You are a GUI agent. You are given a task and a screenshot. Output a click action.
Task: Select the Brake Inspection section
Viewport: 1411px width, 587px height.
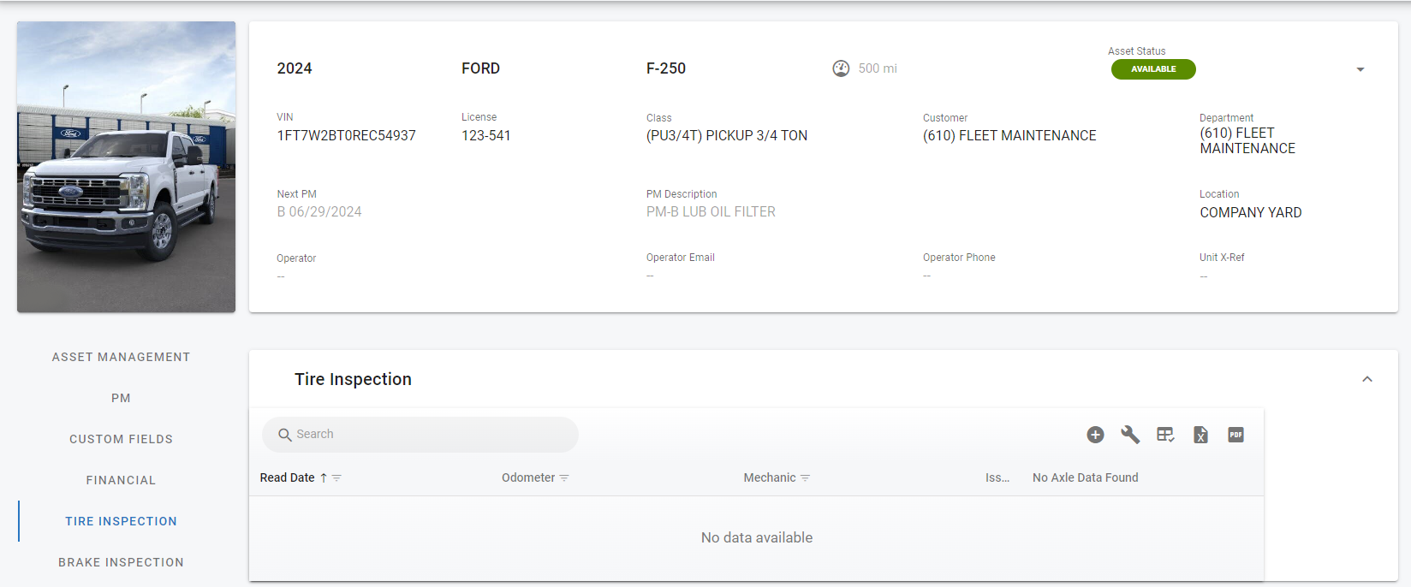tap(121, 562)
